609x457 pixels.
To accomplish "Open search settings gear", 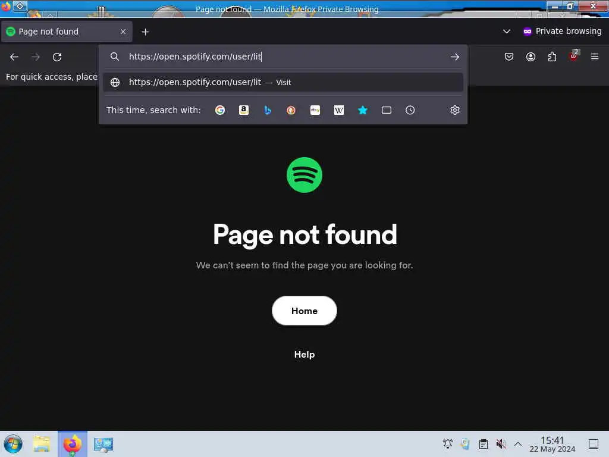I will click(455, 110).
